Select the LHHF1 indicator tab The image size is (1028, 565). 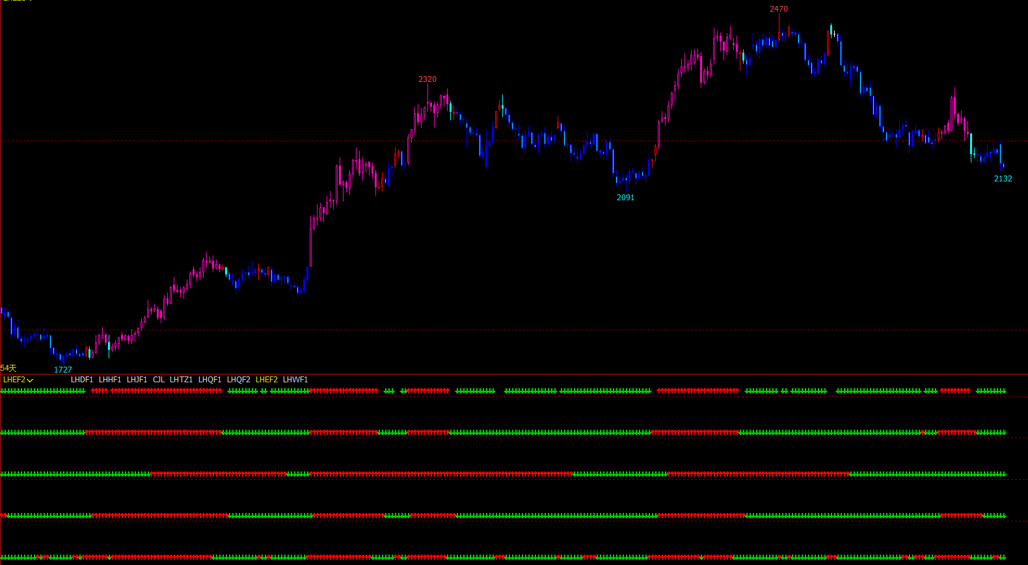coord(110,380)
